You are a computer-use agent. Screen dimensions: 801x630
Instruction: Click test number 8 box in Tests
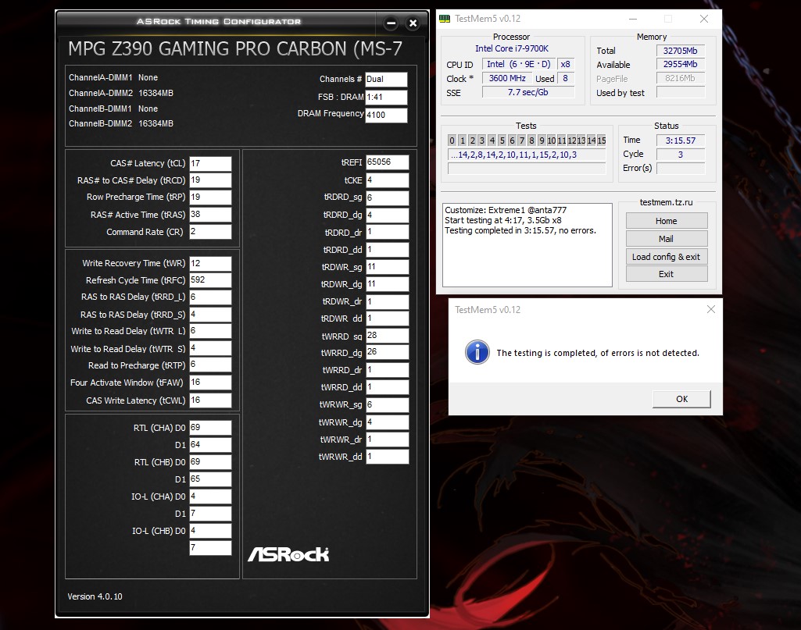point(531,141)
